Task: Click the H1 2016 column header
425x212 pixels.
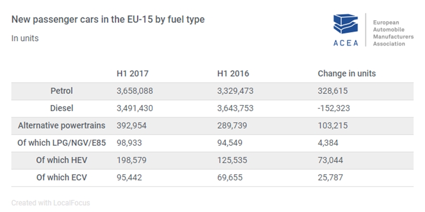Action: point(233,74)
